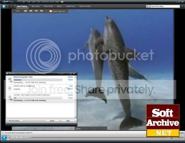Remove the Comedy Central download entry
Image resolution: width=185 pixels, height=143 pixels.
[x=70, y=89]
